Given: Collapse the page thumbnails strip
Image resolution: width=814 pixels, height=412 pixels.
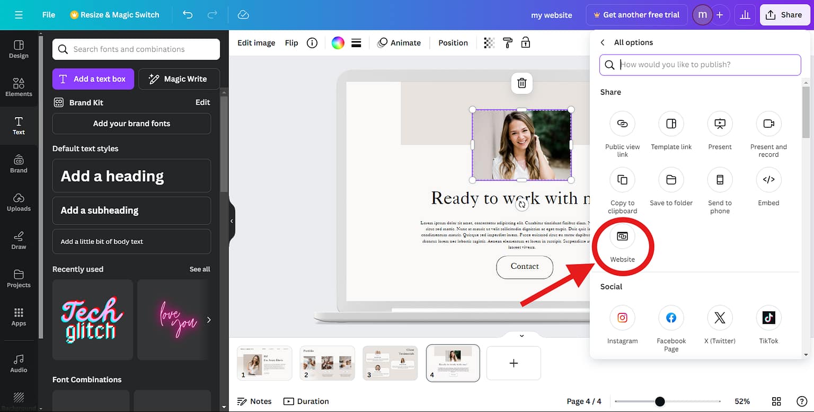Looking at the screenshot, I should [521, 336].
